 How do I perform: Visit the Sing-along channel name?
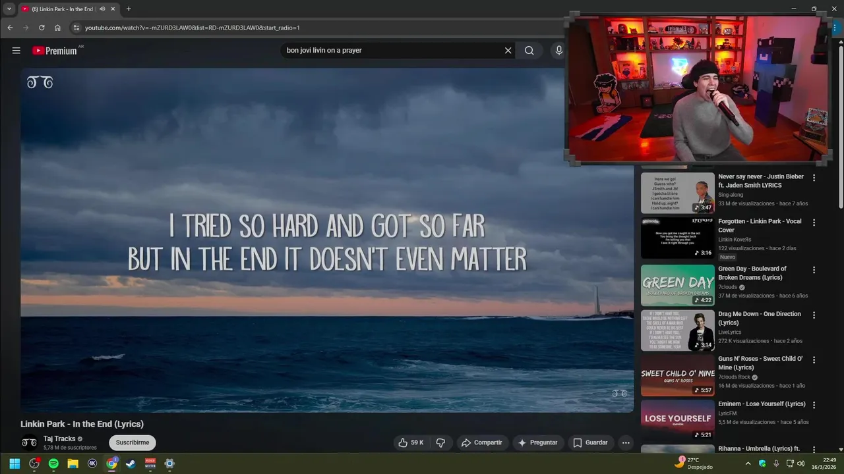731,195
